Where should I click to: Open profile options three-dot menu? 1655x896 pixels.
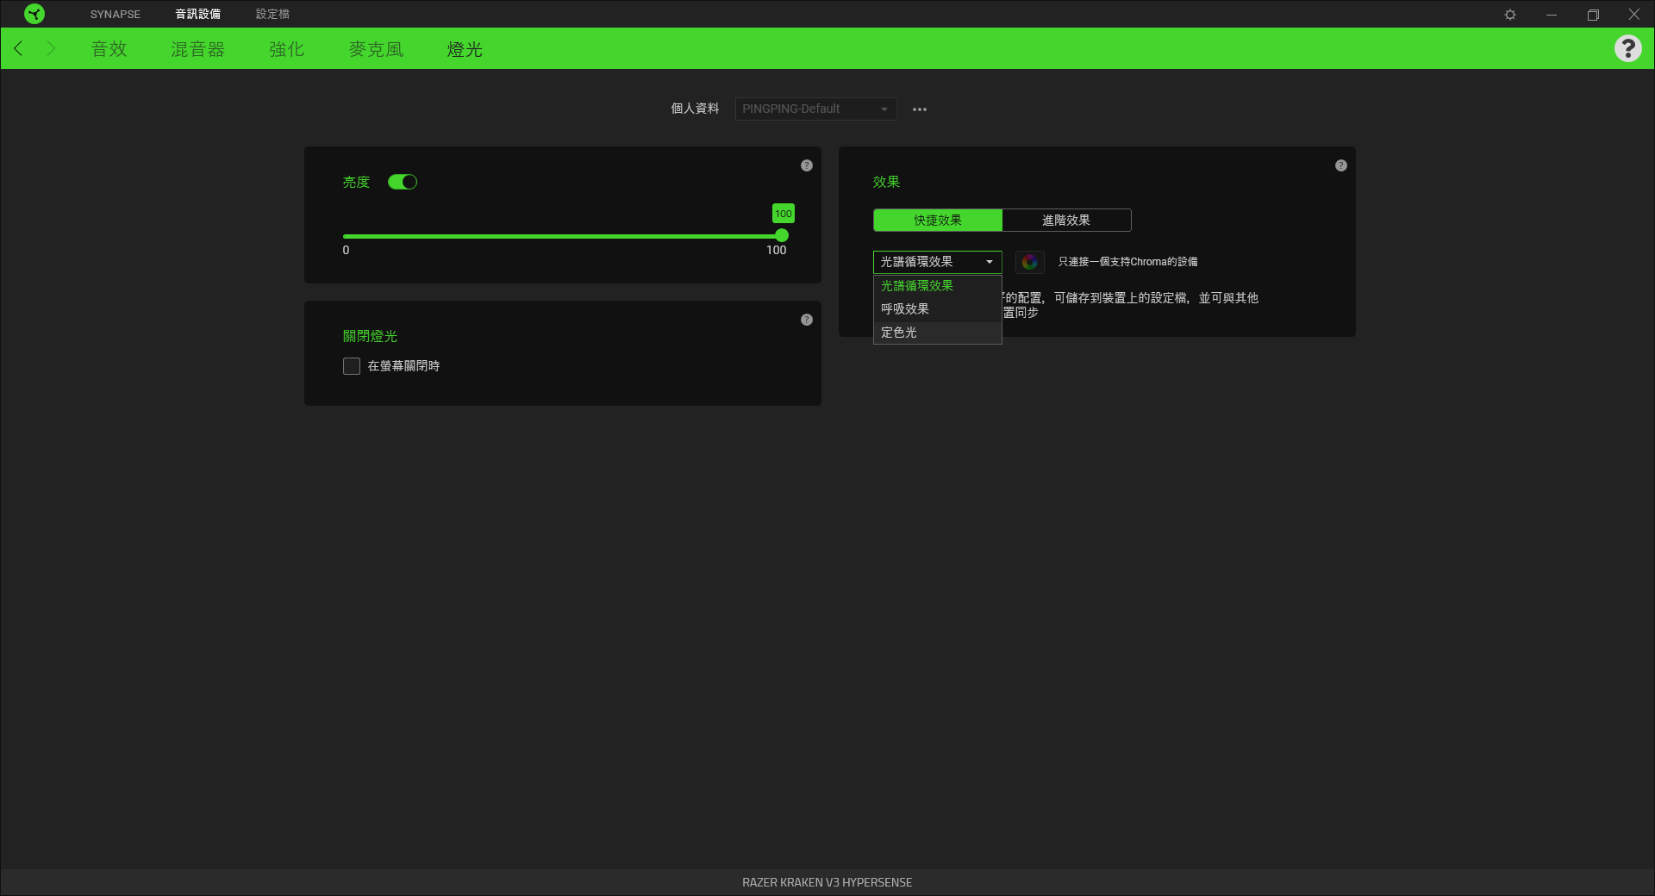tap(920, 109)
